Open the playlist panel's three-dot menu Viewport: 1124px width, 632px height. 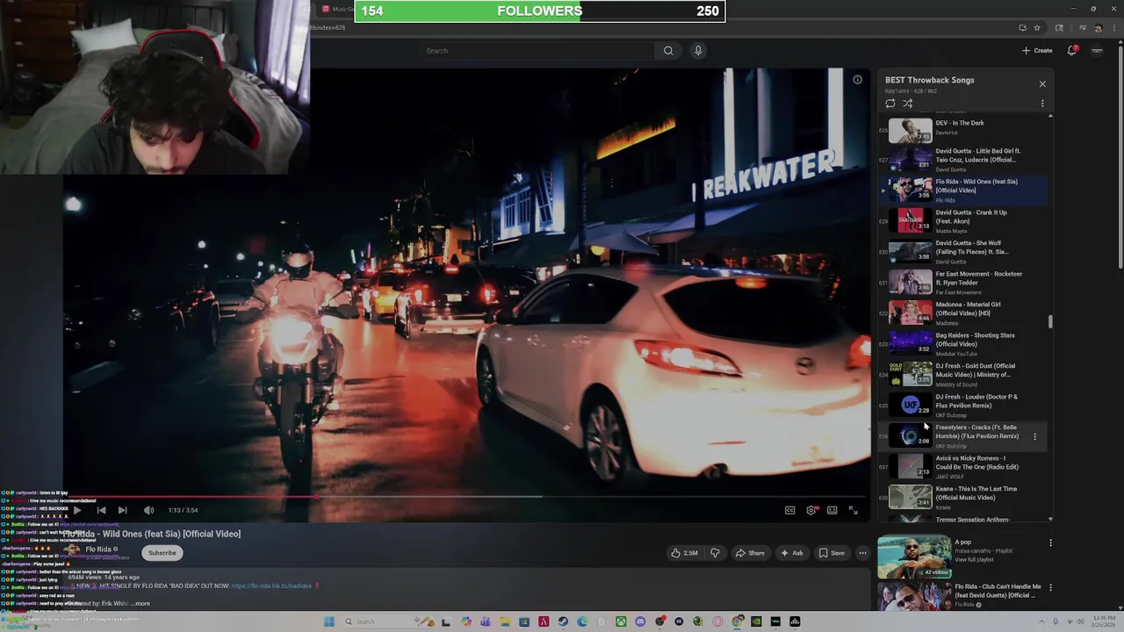coord(1042,104)
